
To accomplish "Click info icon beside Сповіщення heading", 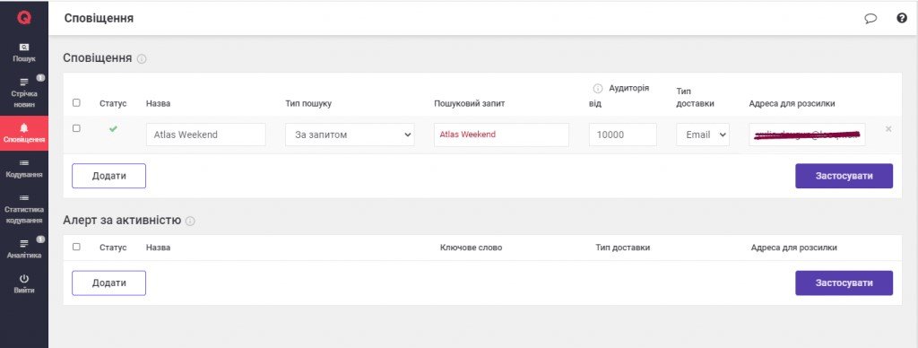I will tap(142, 59).
